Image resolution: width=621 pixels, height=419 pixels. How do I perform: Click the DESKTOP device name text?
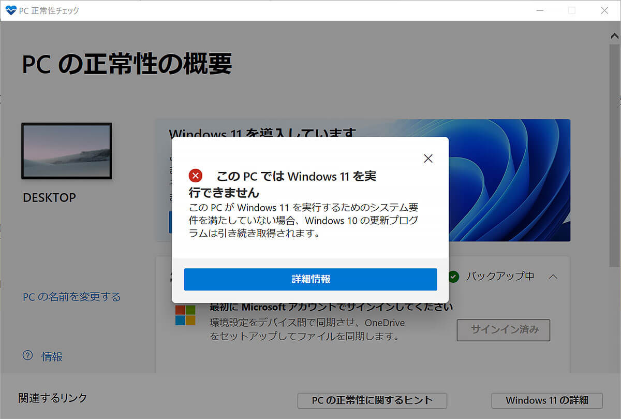click(50, 197)
